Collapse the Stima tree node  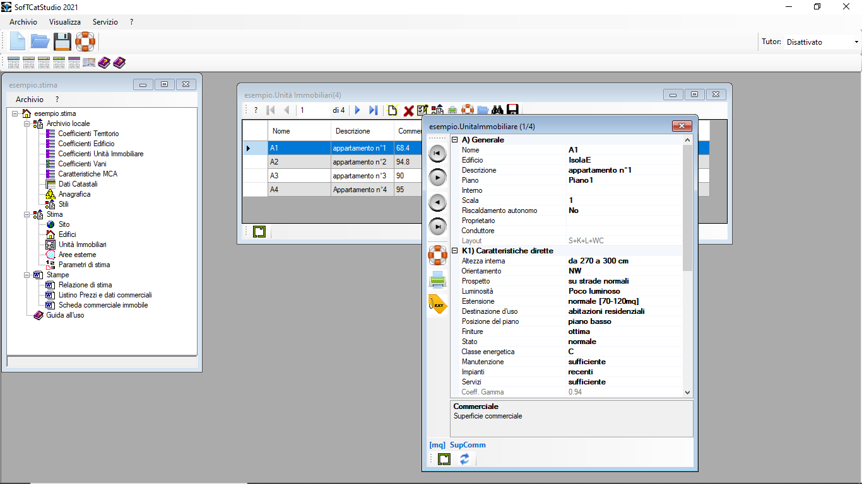click(x=27, y=214)
